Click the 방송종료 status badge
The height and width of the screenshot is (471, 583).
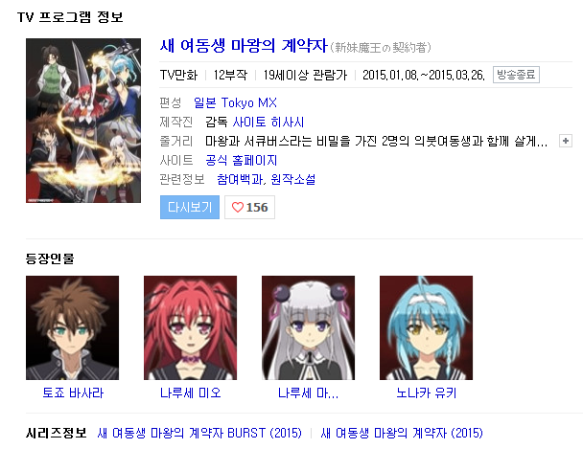coord(516,75)
